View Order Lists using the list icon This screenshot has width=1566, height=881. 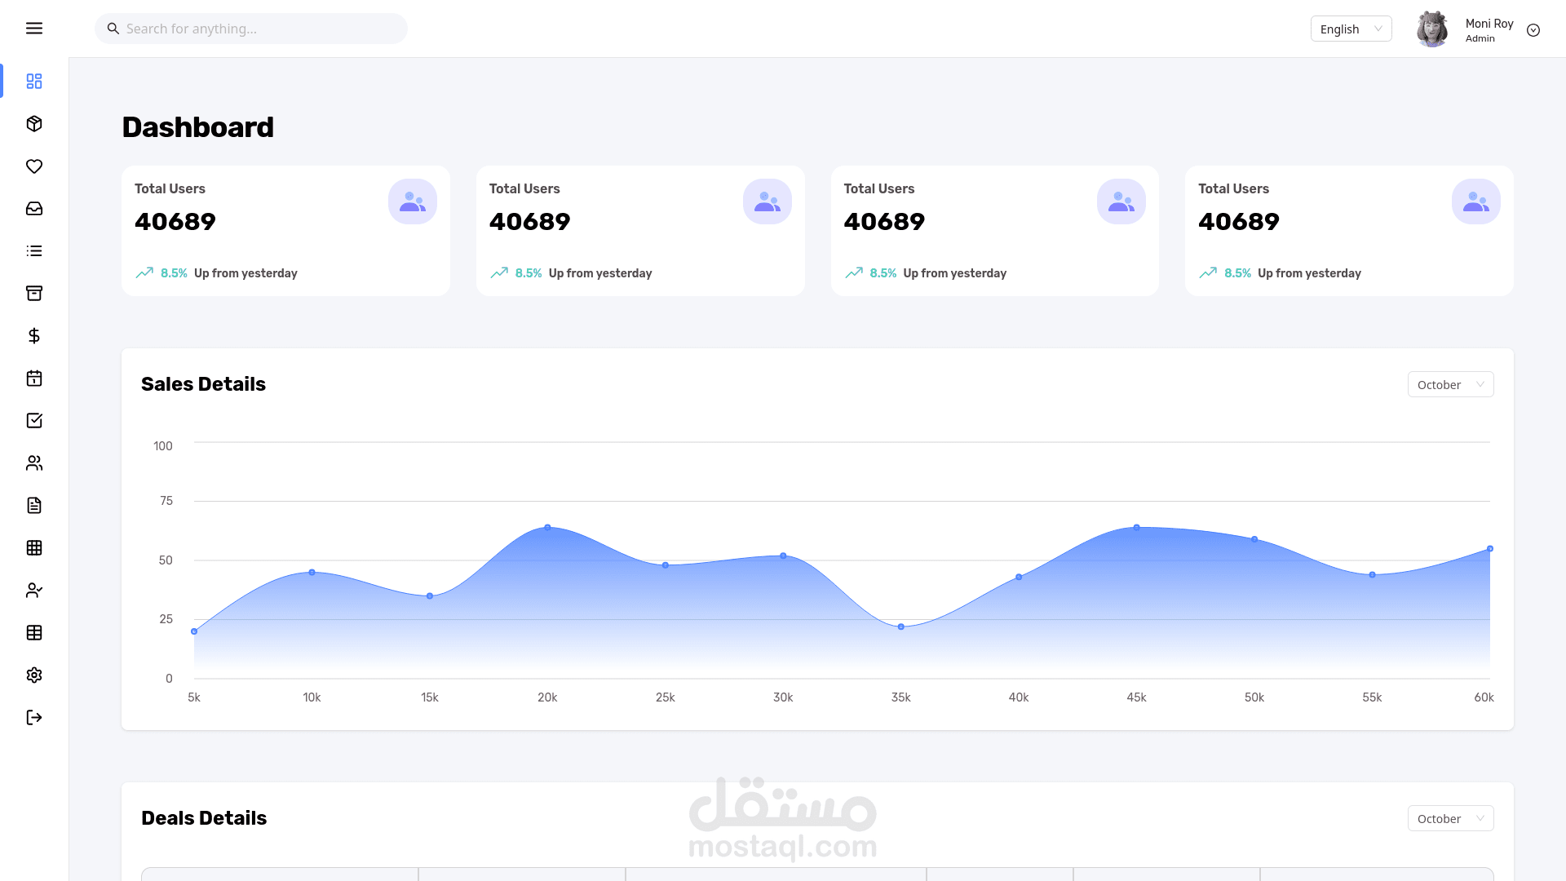34,250
